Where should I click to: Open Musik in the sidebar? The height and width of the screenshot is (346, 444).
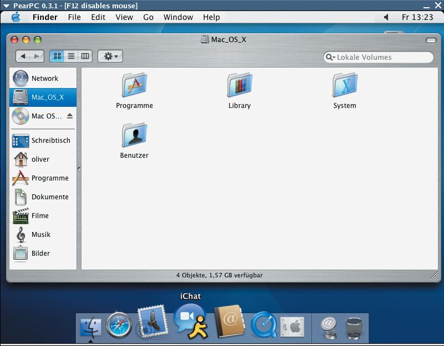pyautogui.click(x=43, y=235)
